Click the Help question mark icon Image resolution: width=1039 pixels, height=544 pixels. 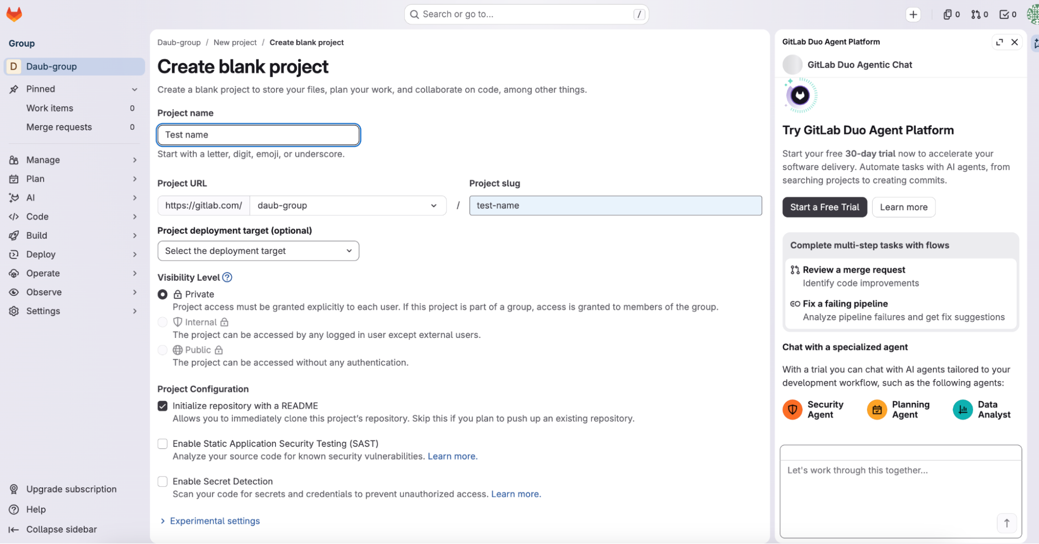(x=14, y=509)
